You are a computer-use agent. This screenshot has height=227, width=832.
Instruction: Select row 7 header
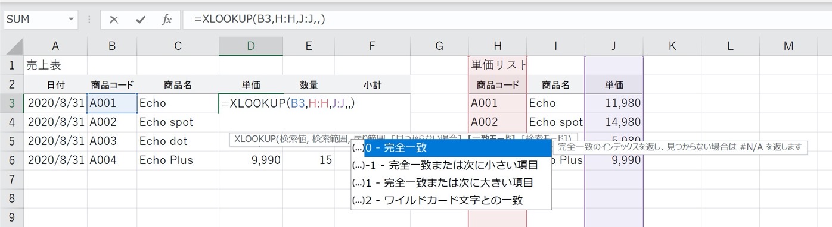[12, 179]
